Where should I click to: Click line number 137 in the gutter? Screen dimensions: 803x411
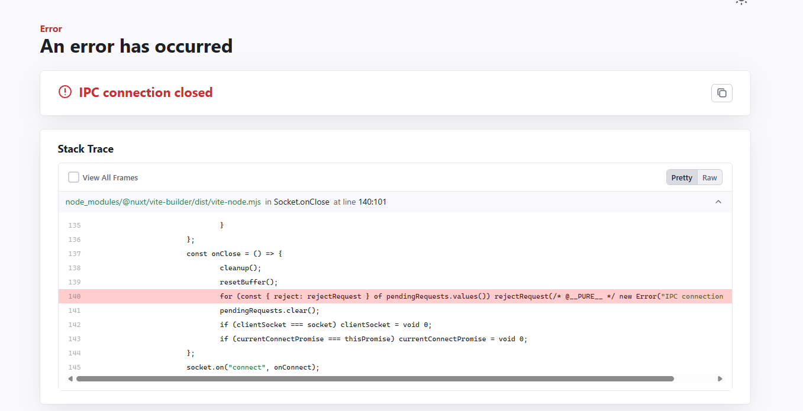point(74,254)
